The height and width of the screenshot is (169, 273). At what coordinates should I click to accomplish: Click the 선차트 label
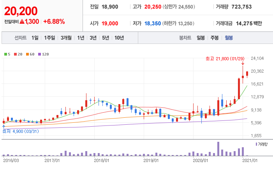21,38
